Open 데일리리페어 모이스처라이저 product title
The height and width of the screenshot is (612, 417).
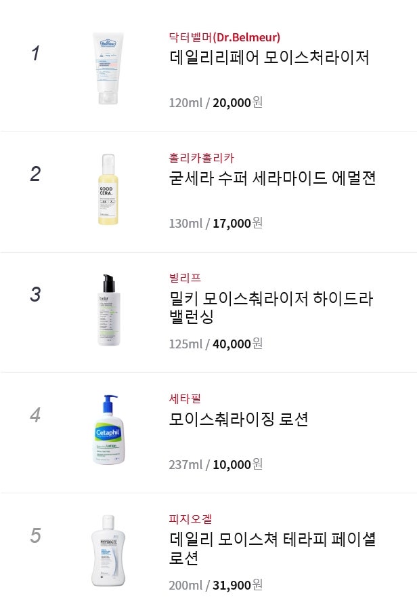tap(269, 58)
